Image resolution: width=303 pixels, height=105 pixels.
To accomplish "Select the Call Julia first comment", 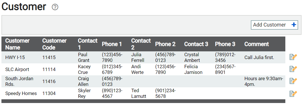I will click(x=259, y=57).
